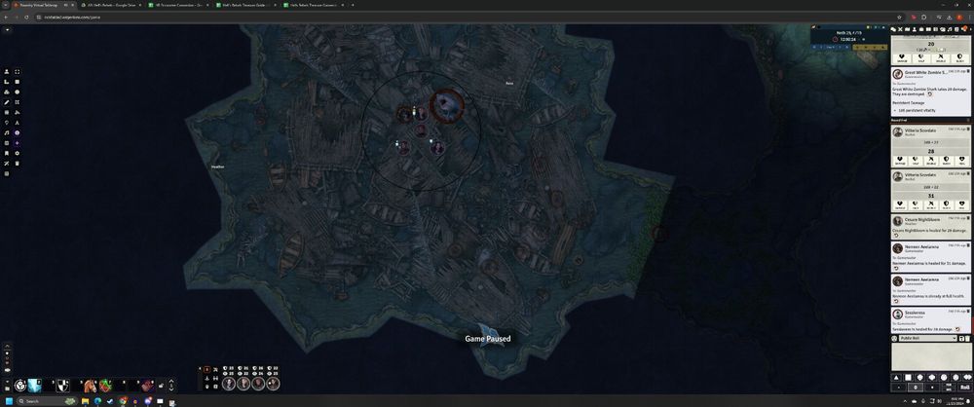Click the Windows taskbar Search box
This screenshot has width=974, height=407.
[x=46, y=401]
